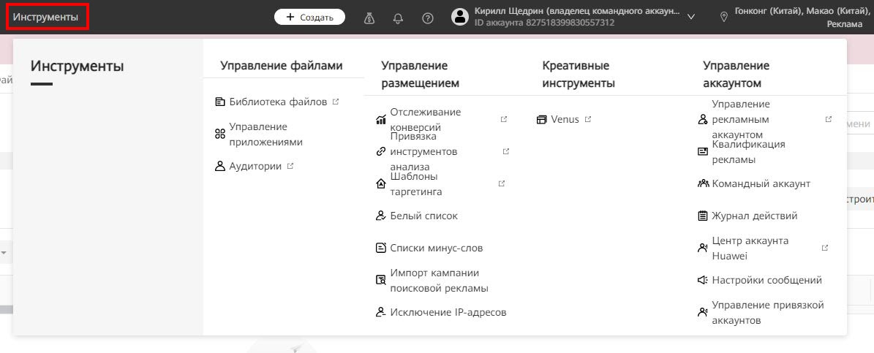
Task: Open external link icon next to Venus
Action: click(x=588, y=119)
